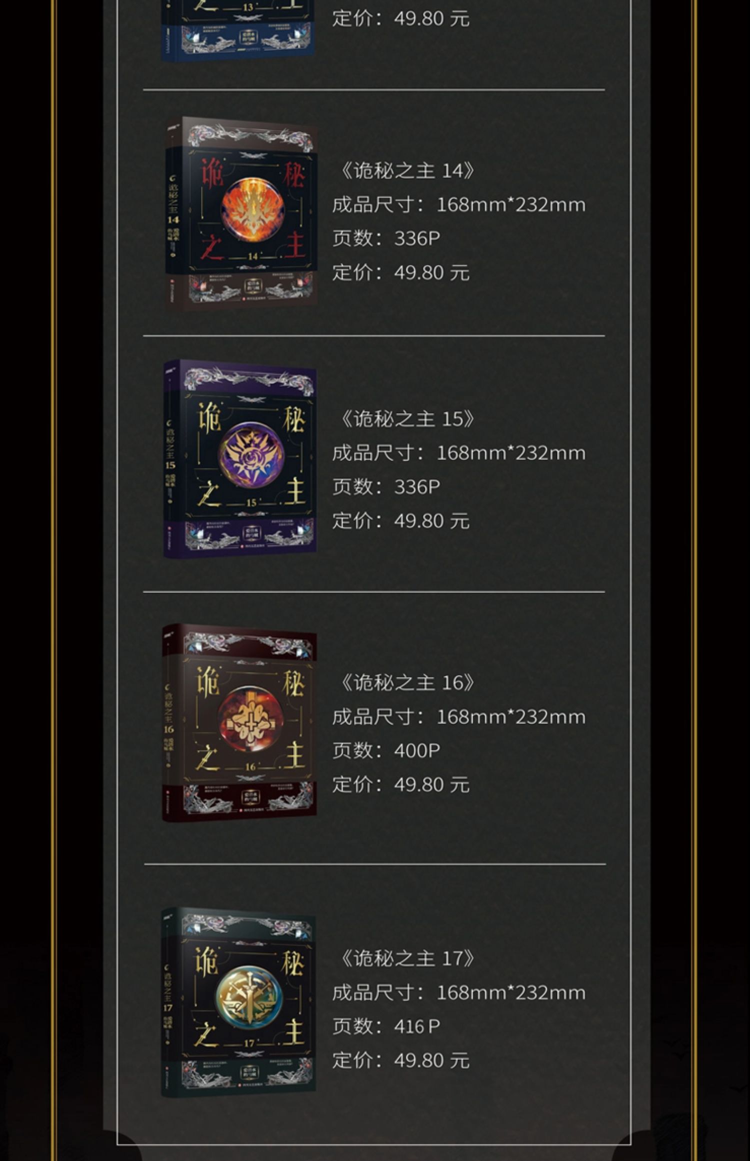Select the title 《诡秘之主 14》
750x1161 pixels.
(406, 170)
